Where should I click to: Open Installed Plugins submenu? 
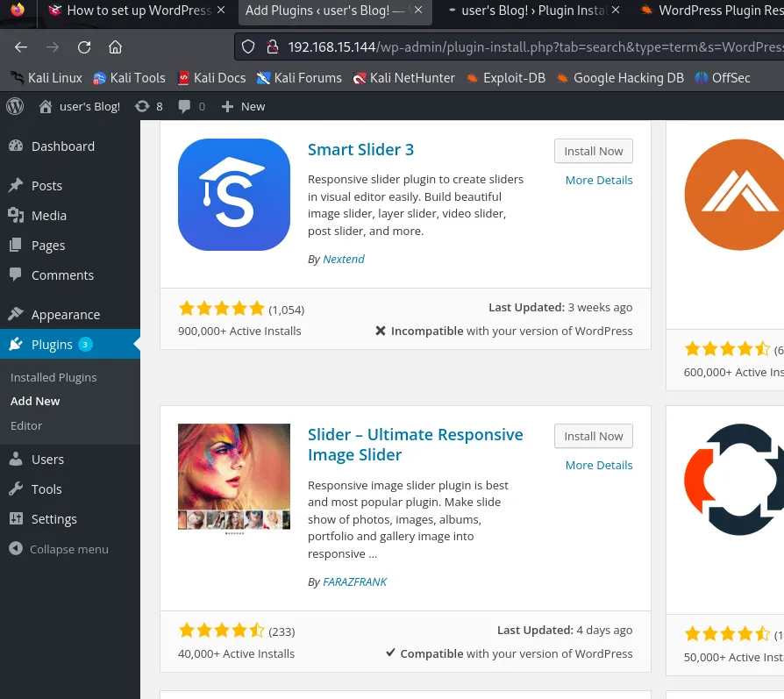point(53,377)
